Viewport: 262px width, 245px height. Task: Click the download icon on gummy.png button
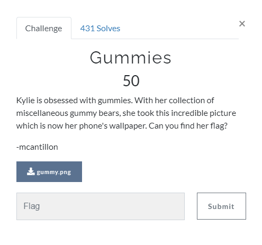[31, 171]
